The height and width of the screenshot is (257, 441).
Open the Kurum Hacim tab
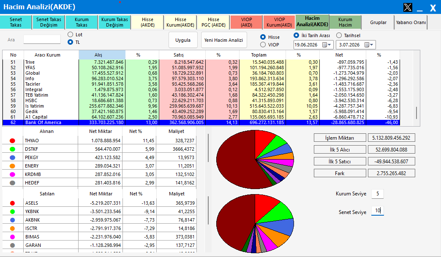(345, 22)
